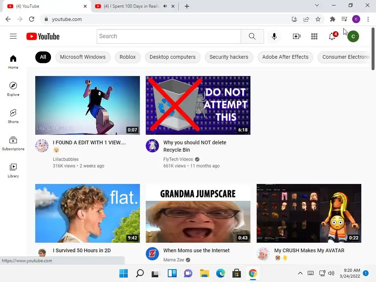Open File Explorer from the taskbar

[204, 273]
